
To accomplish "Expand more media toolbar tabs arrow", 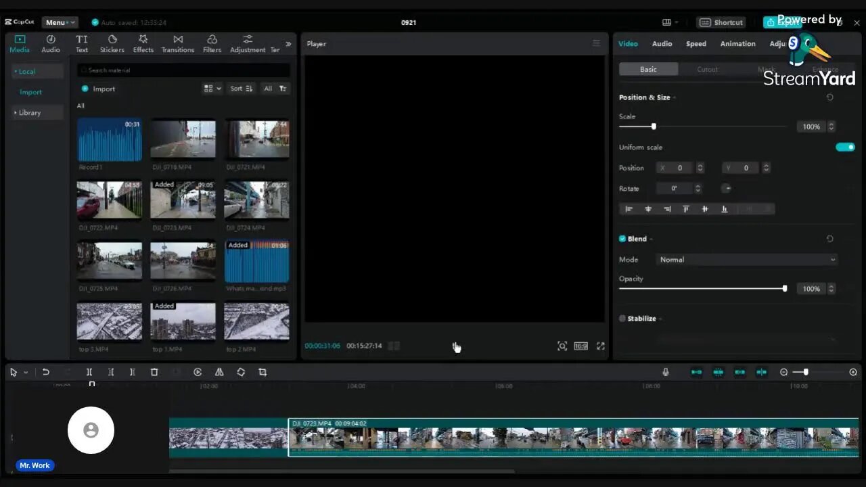I will [x=288, y=44].
